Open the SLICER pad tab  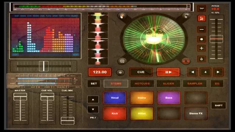coord(168,84)
